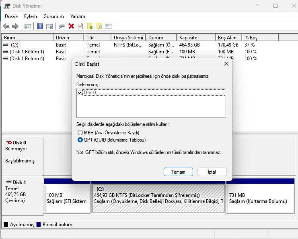Click the NTFS (BitLo... file system cell
The height and width of the screenshot is (239, 298).
(128, 45)
